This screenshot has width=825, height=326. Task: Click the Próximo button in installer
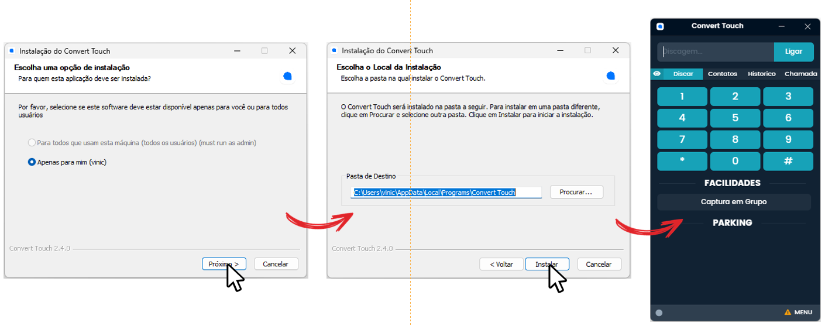click(224, 264)
